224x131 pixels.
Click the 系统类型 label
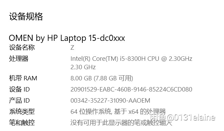point(22,111)
